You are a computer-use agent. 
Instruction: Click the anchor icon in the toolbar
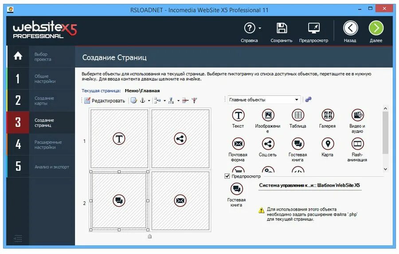[x=142, y=101]
